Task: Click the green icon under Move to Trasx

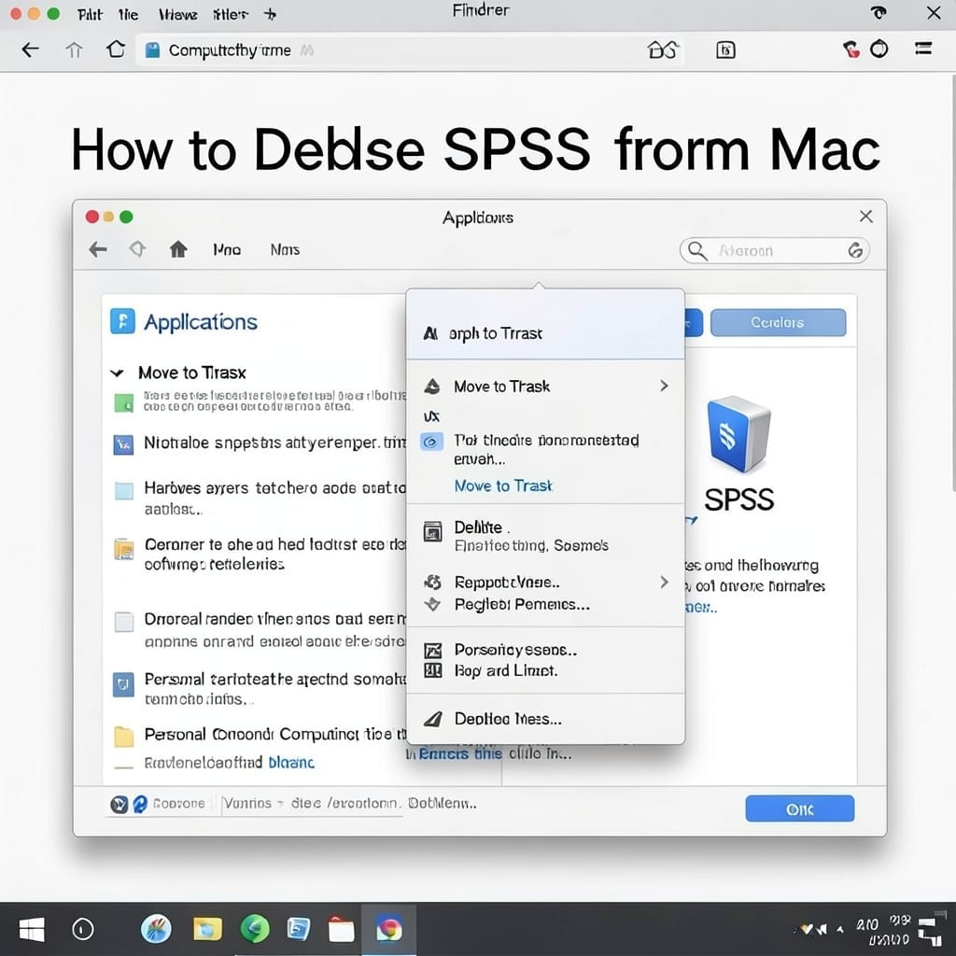Action: point(124,402)
